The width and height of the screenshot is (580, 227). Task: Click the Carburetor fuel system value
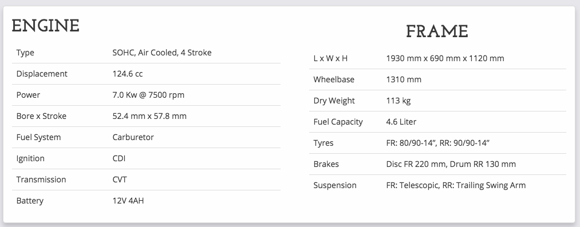pos(133,137)
